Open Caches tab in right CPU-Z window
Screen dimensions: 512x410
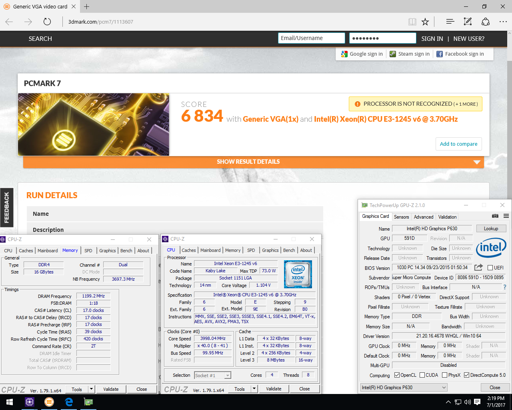click(189, 250)
